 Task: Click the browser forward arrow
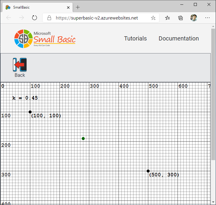tap(22, 18)
